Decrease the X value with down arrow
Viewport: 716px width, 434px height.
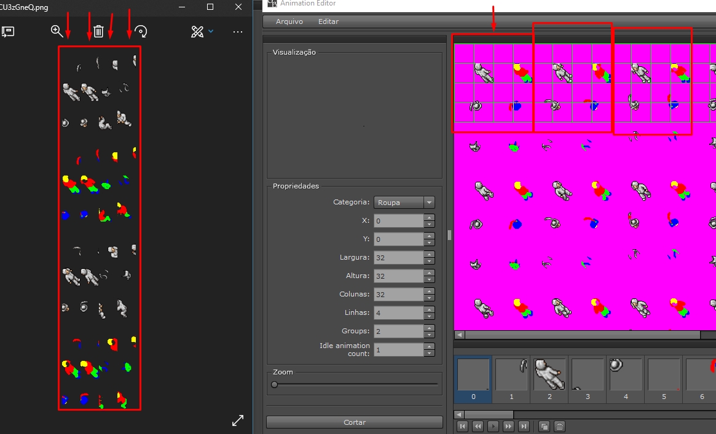coord(429,224)
